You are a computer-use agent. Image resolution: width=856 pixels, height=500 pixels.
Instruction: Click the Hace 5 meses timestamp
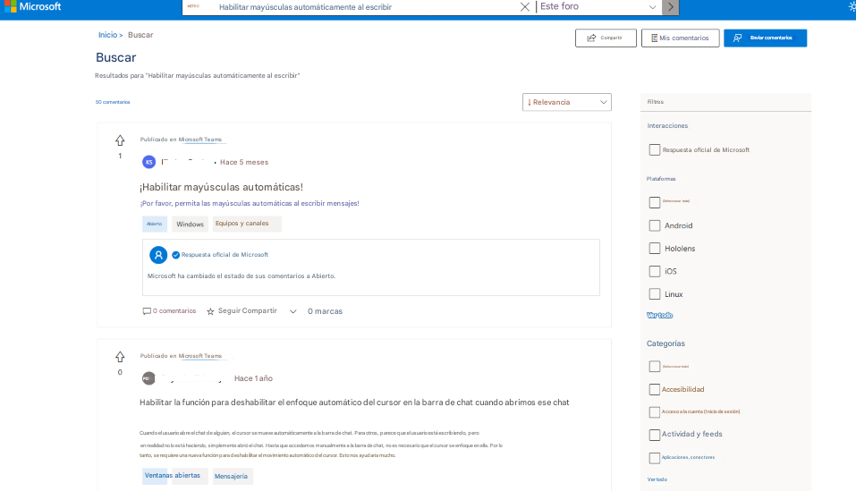pyautogui.click(x=244, y=162)
